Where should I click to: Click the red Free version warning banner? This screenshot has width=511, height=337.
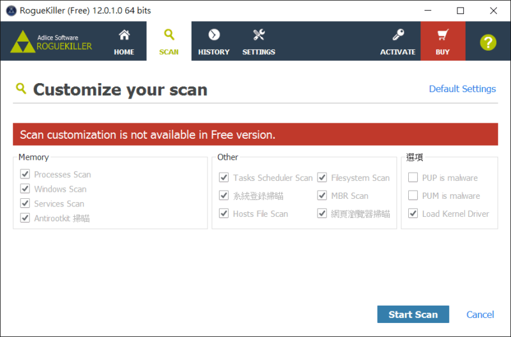(255, 134)
